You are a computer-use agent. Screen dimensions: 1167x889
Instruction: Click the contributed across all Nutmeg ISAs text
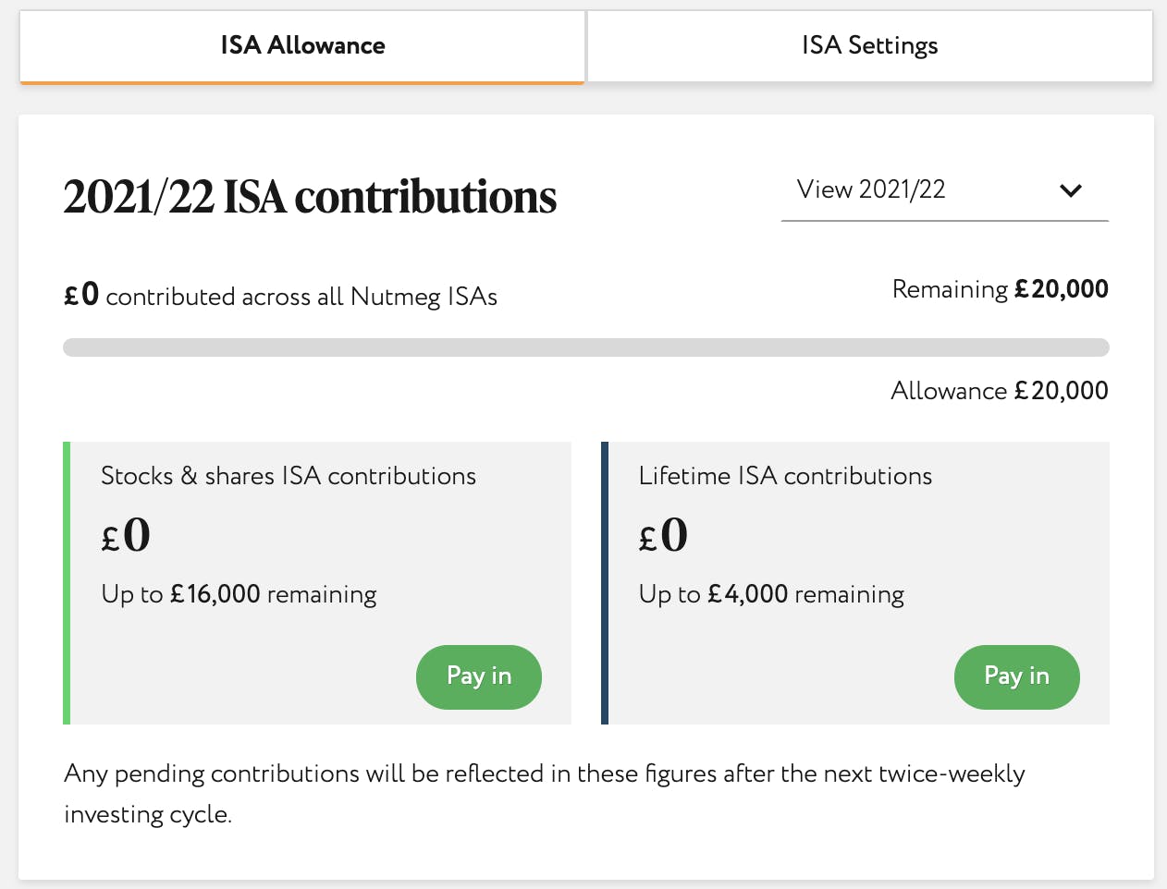[x=301, y=297]
